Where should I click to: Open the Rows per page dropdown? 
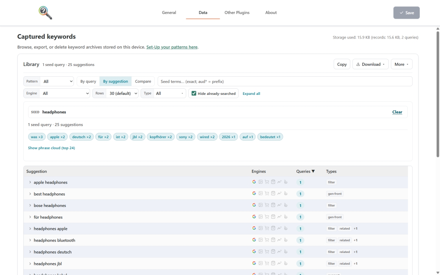(122, 93)
